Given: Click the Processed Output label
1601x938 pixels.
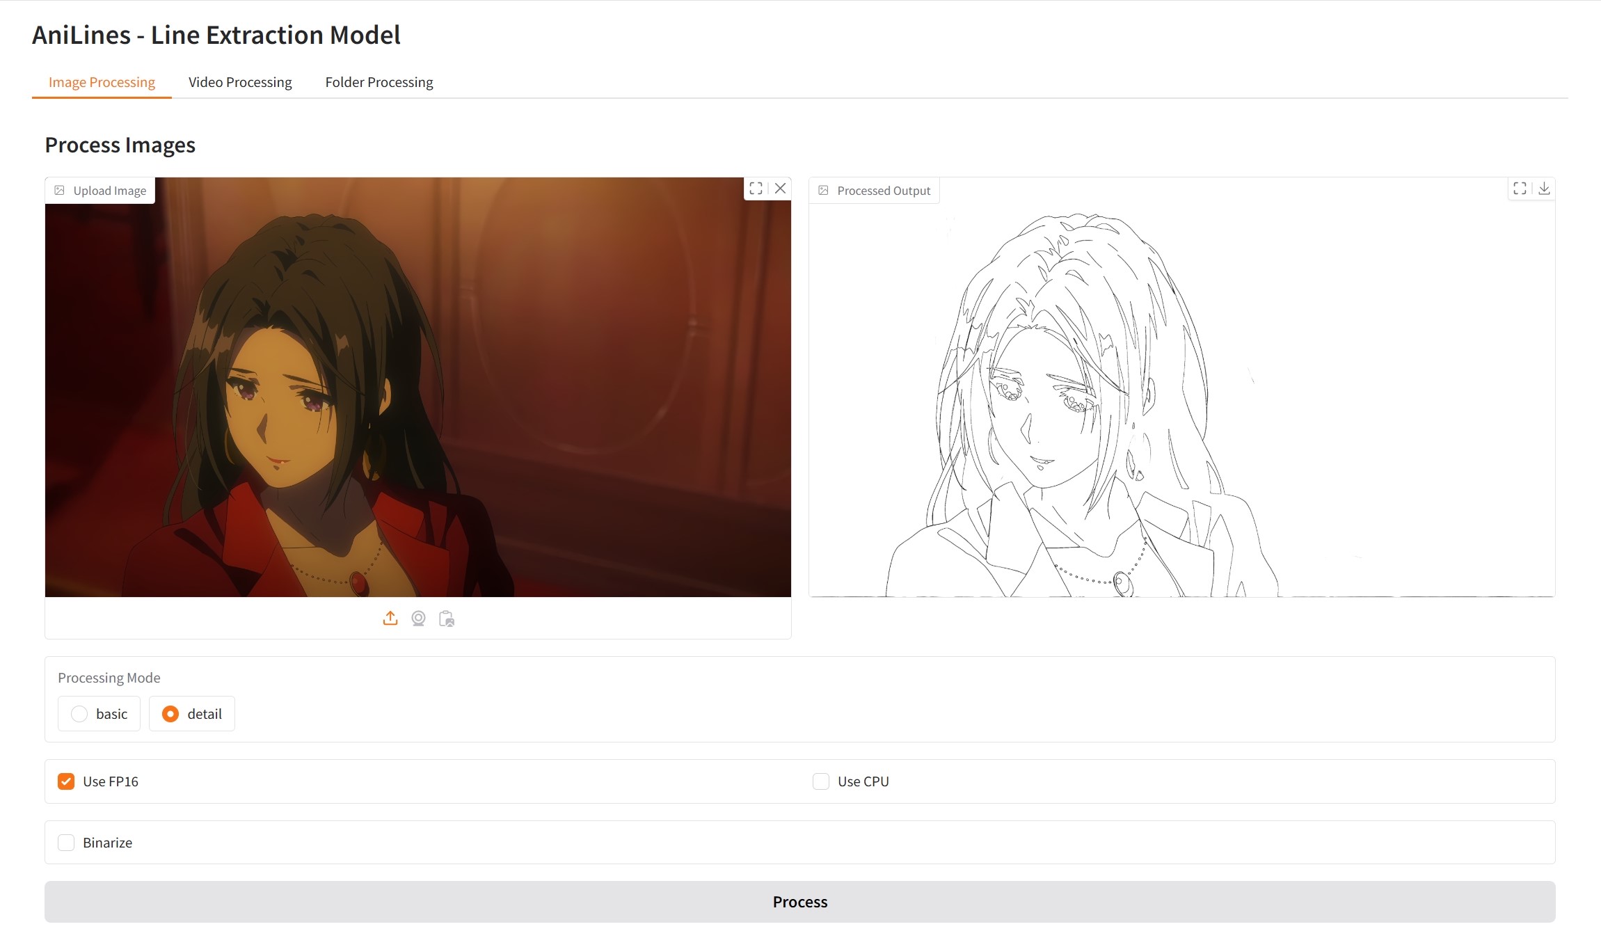Looking at the screenshot, I should [x=875, y=191].
